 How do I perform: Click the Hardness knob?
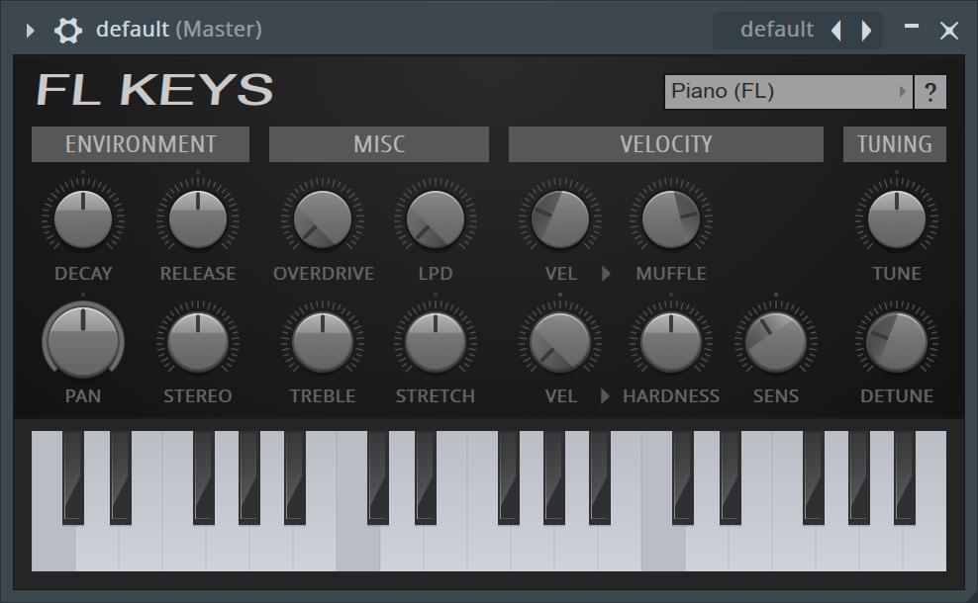point(671,342)
